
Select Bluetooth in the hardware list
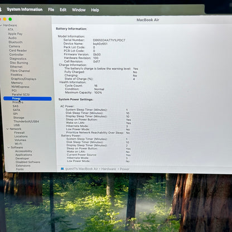[16, 42]
